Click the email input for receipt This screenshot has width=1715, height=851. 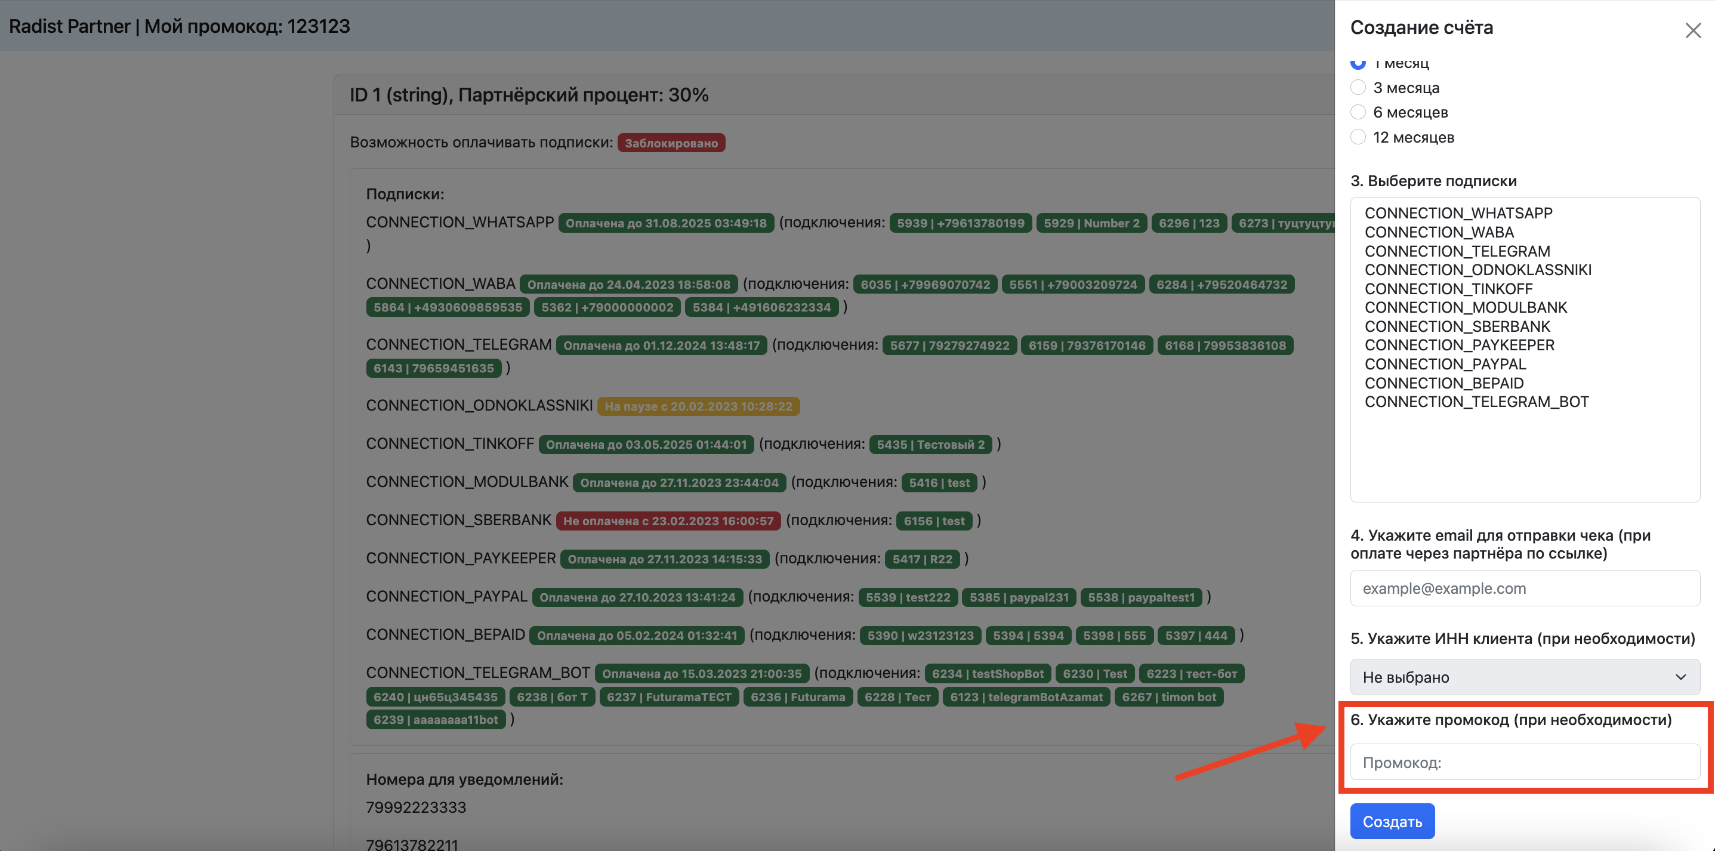click(x=1525, y=588)
